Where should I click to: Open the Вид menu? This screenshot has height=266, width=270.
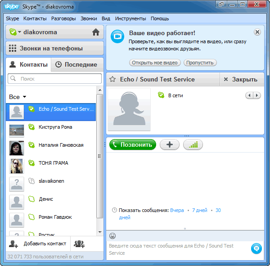point(106,18)
